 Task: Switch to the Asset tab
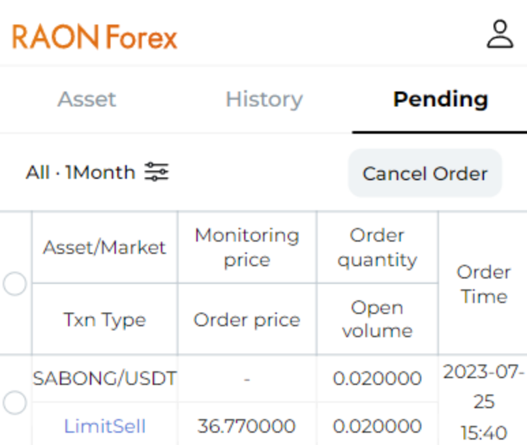(87, 99)
